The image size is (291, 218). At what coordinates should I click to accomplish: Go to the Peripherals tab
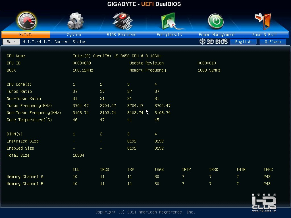[x=169, y=35]
